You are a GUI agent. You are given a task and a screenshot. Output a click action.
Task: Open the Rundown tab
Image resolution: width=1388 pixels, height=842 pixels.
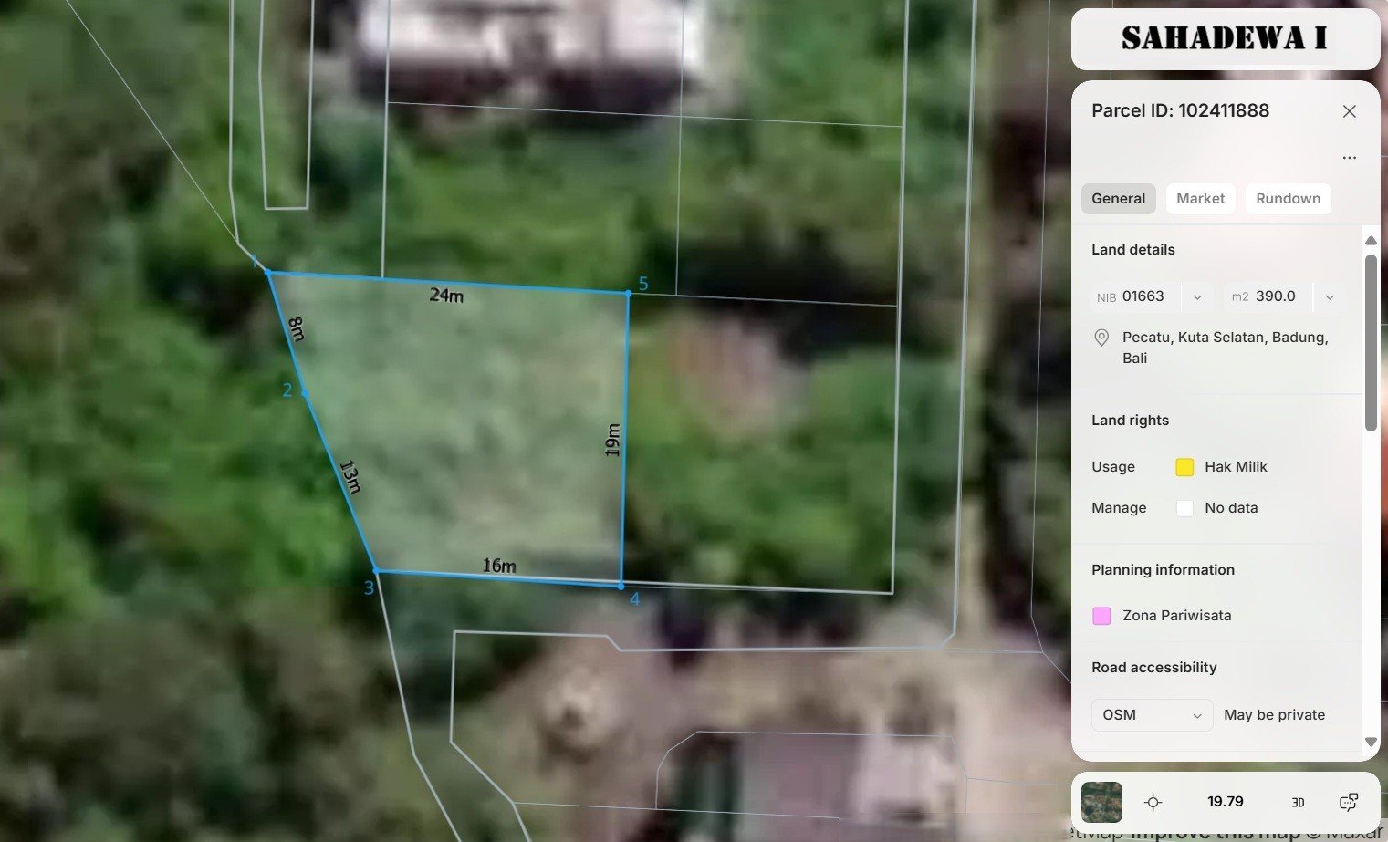click(1288, 199)
